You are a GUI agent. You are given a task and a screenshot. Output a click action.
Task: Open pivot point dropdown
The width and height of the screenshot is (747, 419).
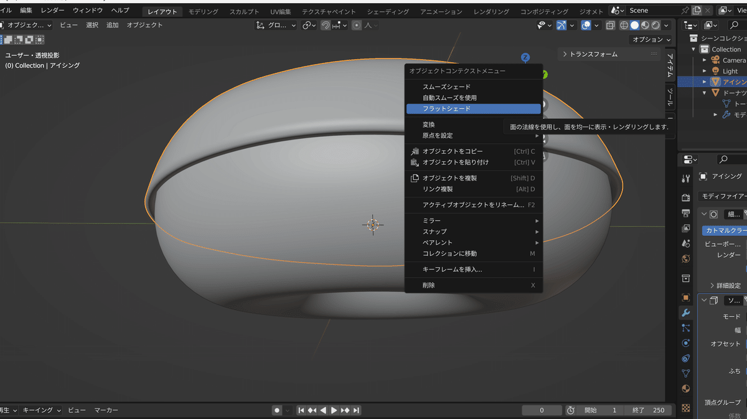pyautogui.click(x=309, y=26)
